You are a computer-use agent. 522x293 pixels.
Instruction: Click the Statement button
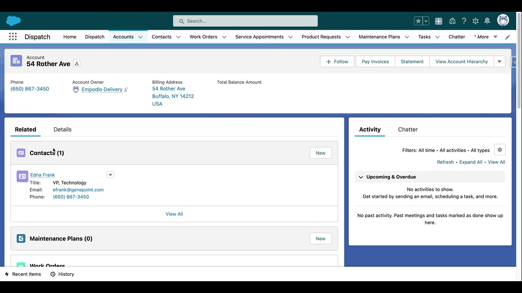pos(412,61)
